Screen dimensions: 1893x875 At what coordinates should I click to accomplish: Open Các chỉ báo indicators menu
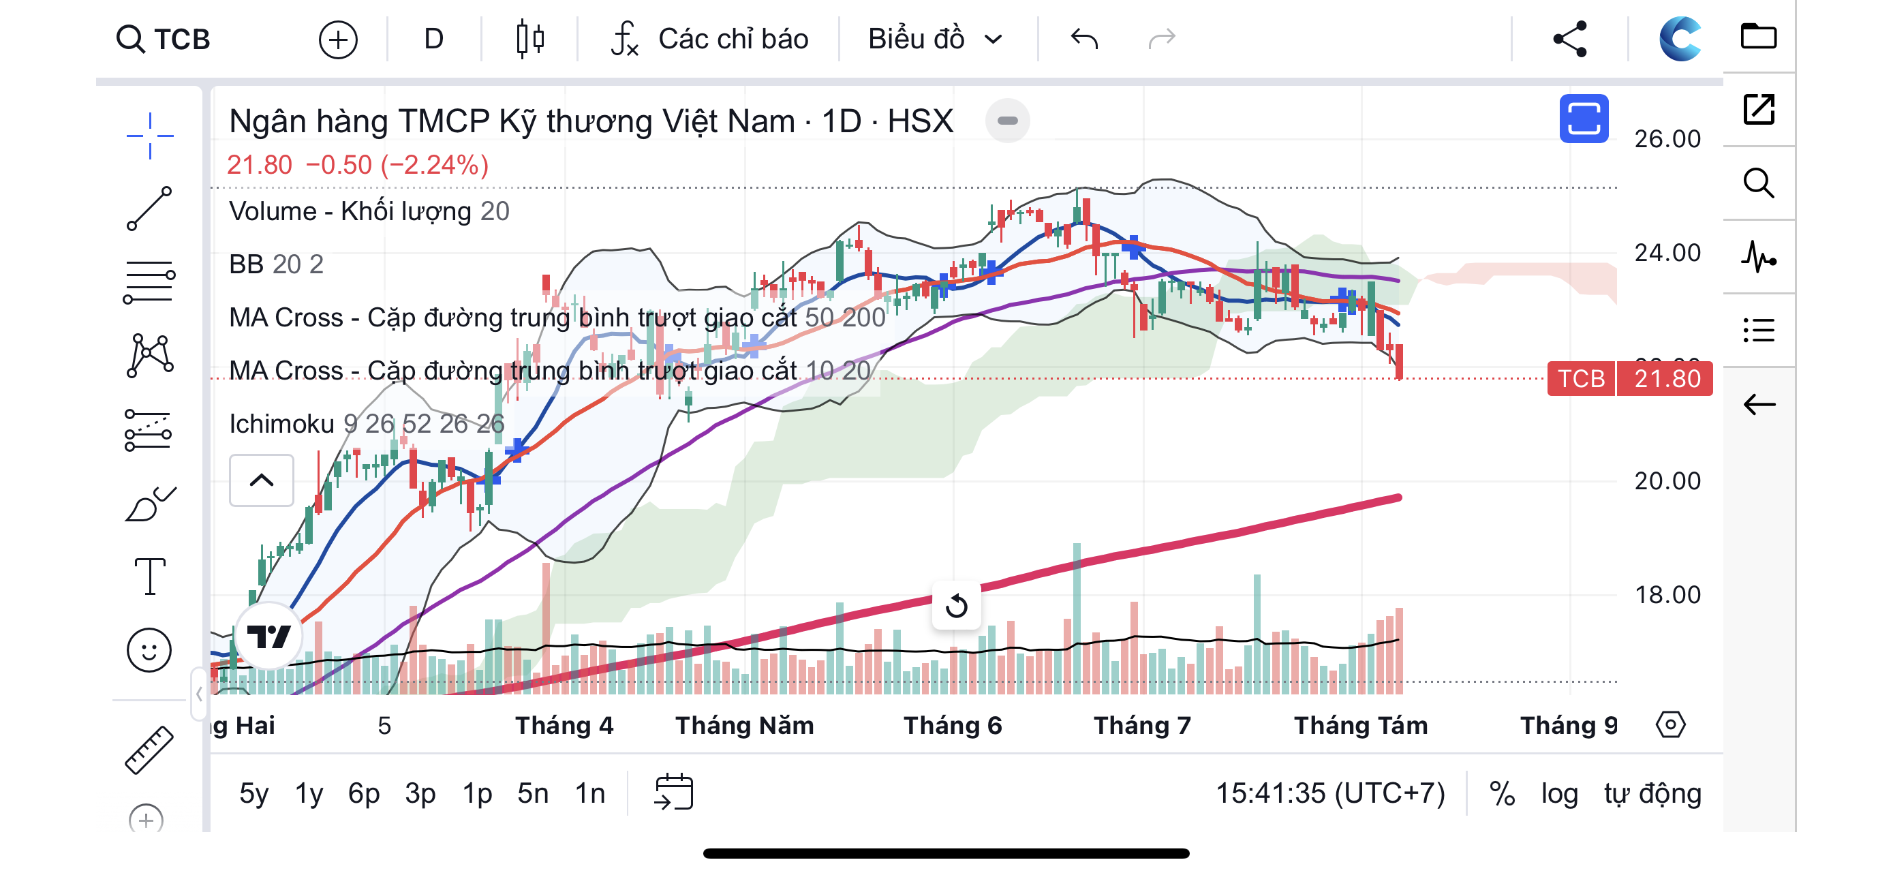[710, 39]
